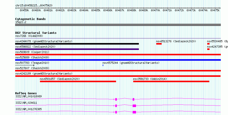Image resolution: width=228 pixels, height=115 pixels.
Task: Select the nsv6586822 purple variant bar
Action: coord(77,49)
